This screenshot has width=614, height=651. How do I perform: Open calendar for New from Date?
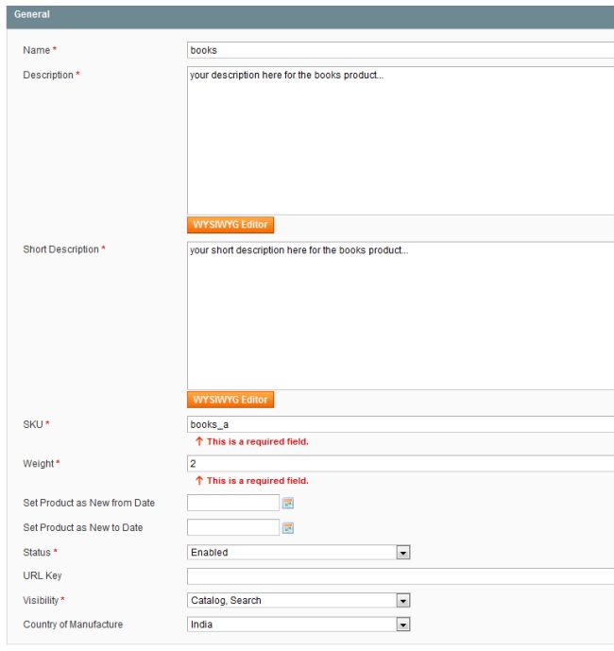(288, 504)
